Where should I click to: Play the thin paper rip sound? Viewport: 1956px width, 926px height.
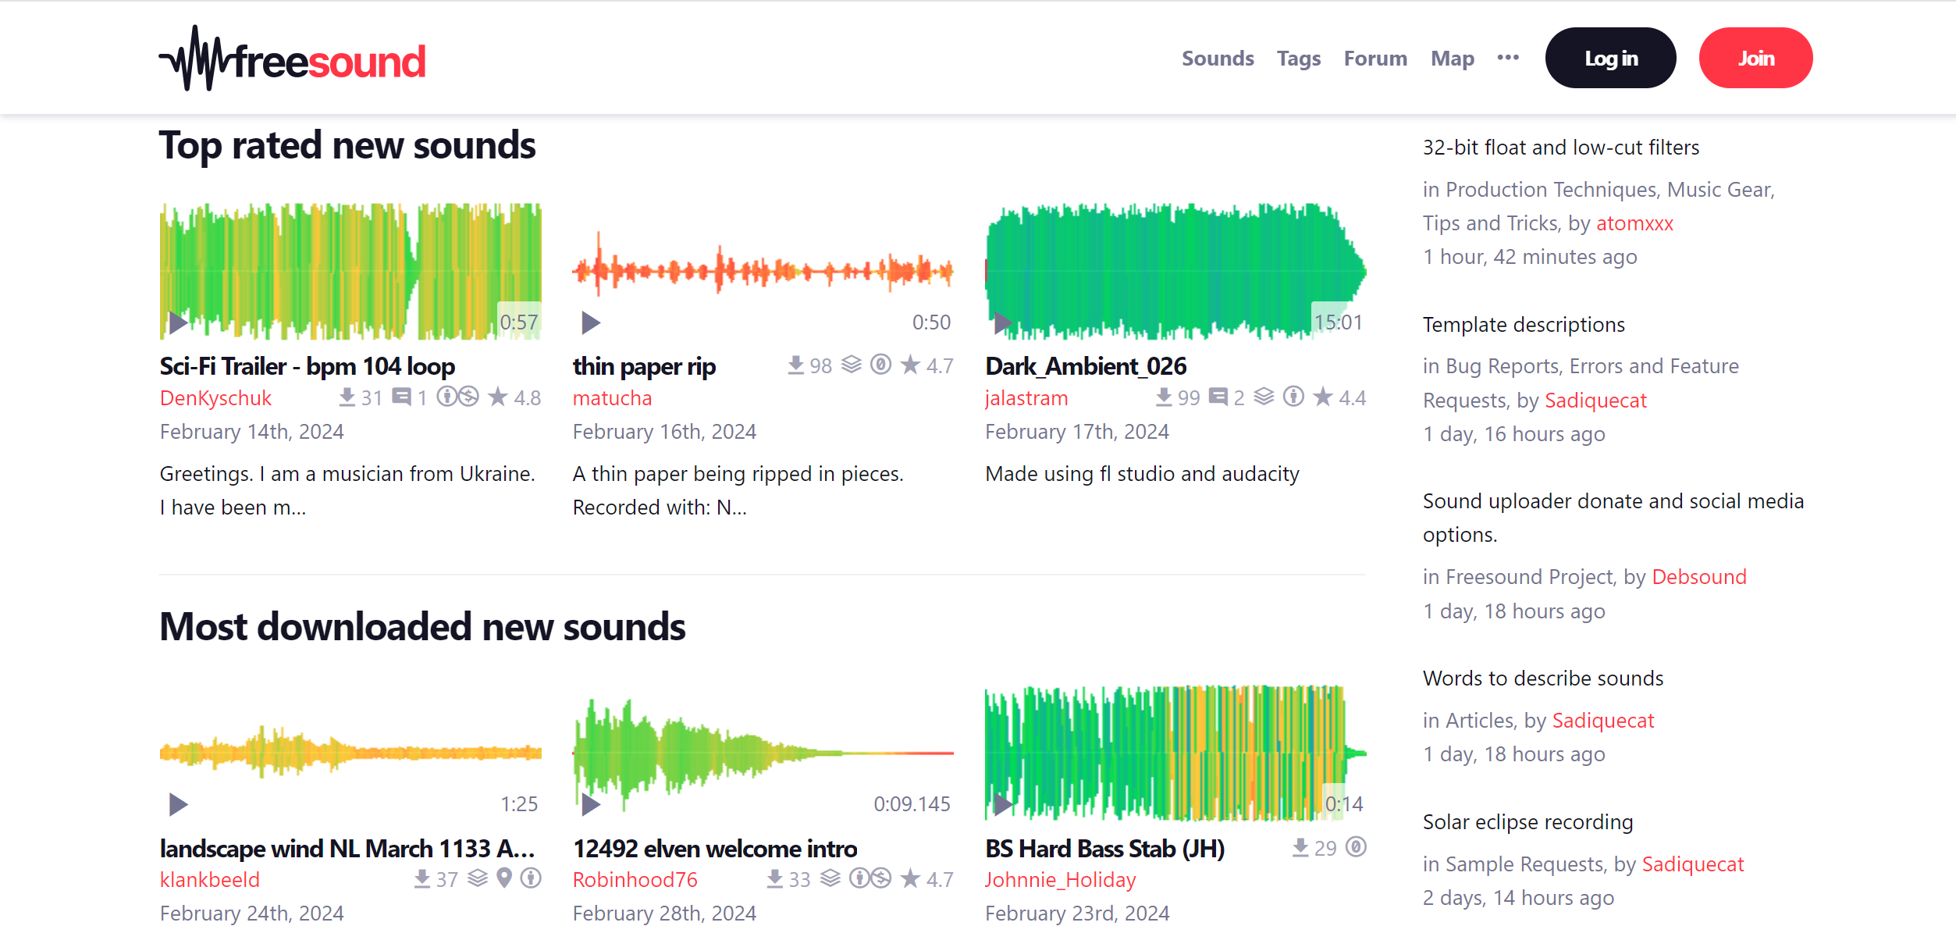point(591,322)
